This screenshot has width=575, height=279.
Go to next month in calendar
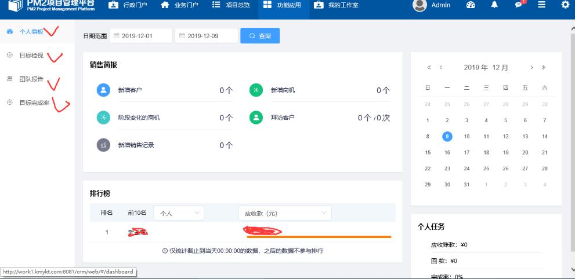(531, 68)
